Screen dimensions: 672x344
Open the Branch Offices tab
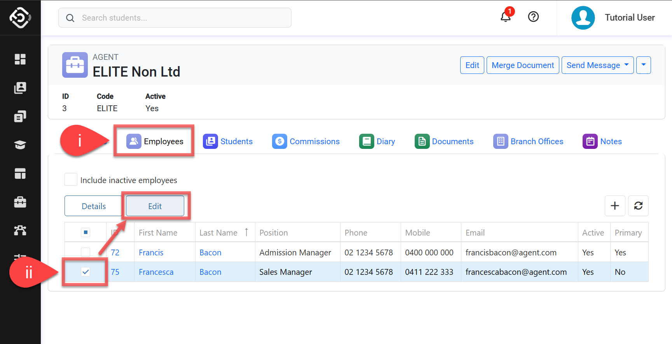pyautogui.click(x=528, y=141)
